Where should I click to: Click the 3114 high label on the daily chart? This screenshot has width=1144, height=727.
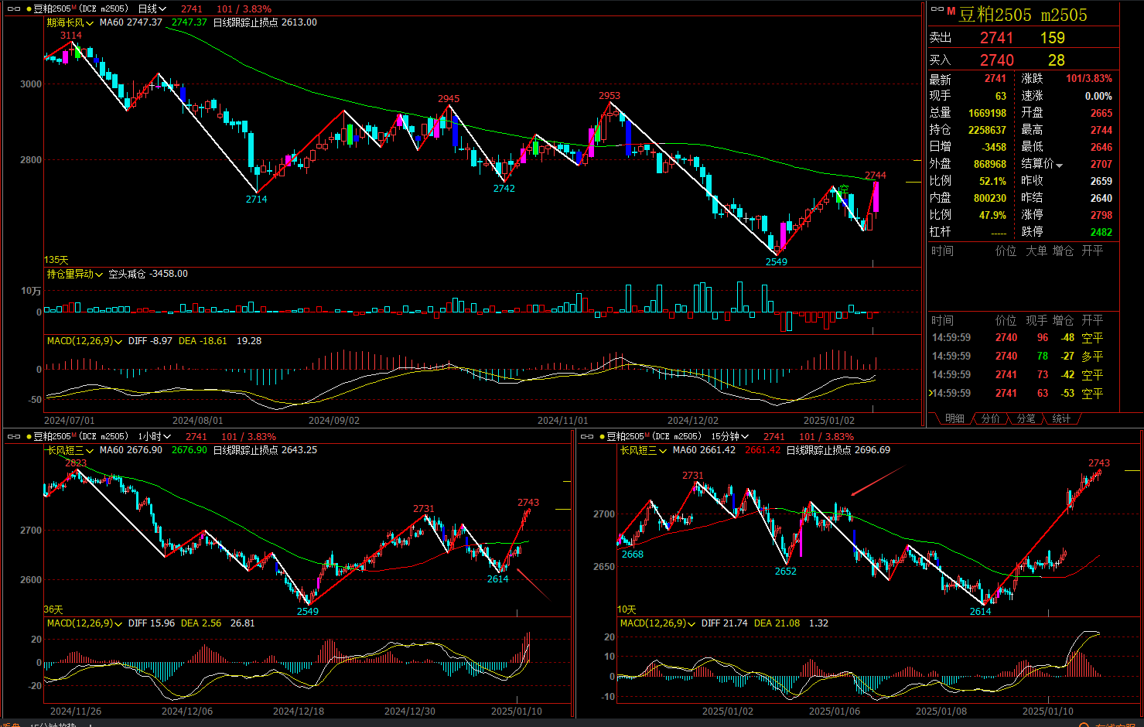coord(71,36)
